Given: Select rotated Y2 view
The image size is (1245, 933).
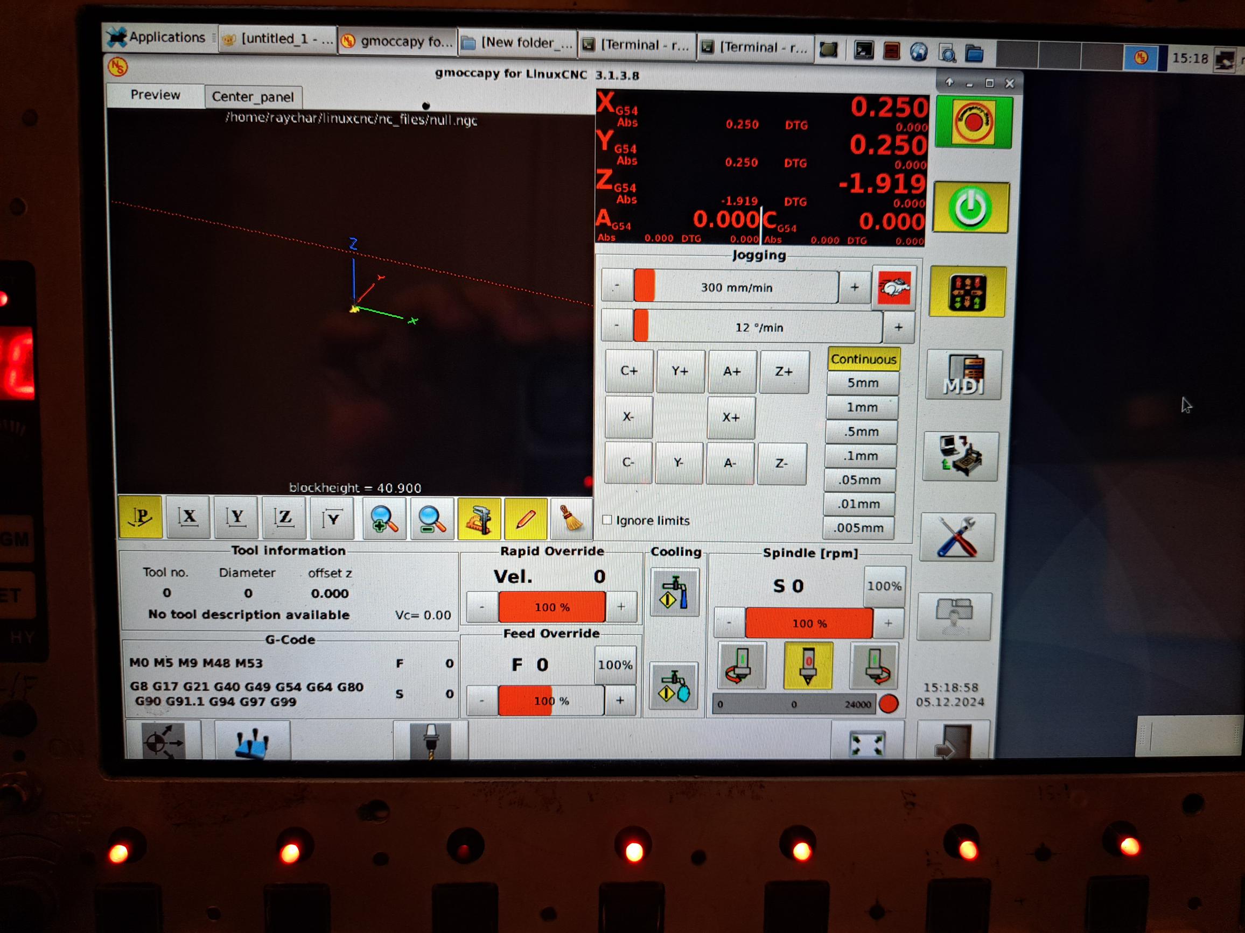Looking at the screenshot, I should pyautogui.click(x=332, y=518).
